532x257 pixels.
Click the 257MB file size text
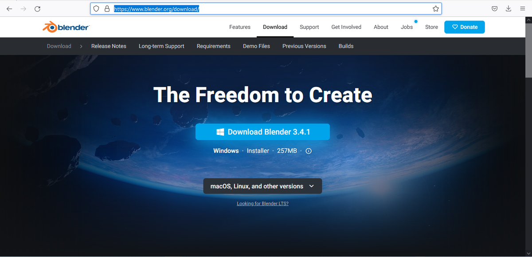287,151
